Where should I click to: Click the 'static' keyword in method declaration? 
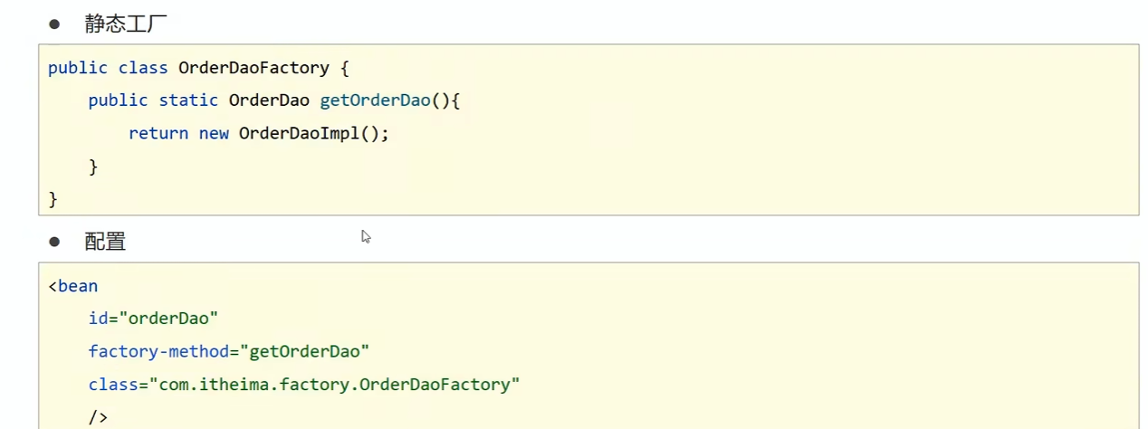[188, 100]
